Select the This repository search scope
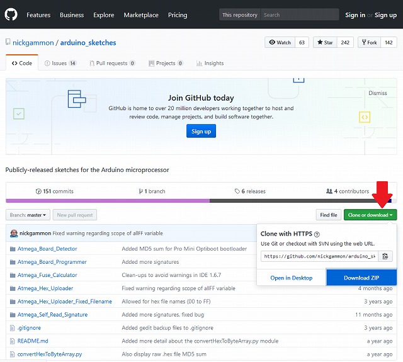 click(239, 15)
